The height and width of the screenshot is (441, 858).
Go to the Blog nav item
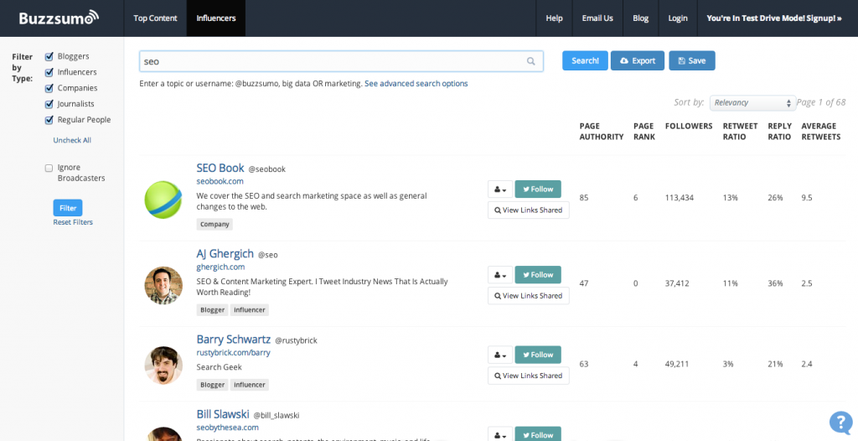tap(641, 18)
